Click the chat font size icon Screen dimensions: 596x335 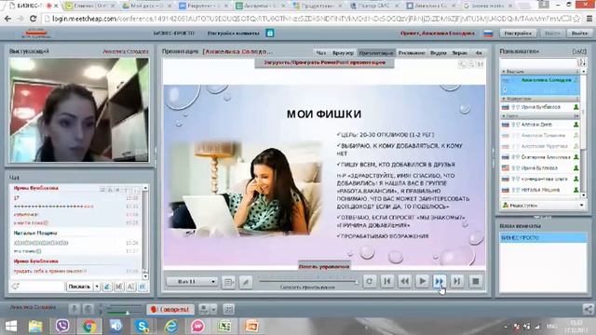[x=130, y=287]
